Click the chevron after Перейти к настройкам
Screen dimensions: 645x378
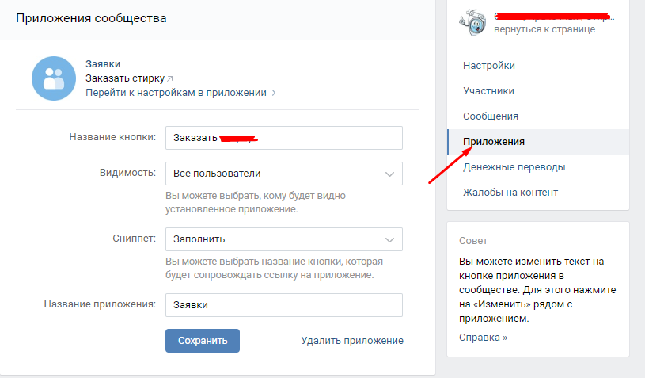(274, 93)
